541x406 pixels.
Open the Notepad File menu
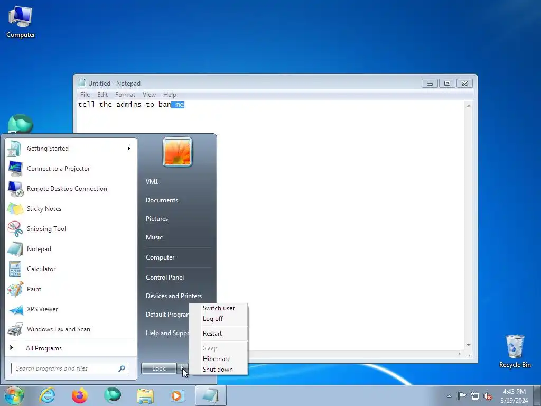click(85, 94)
